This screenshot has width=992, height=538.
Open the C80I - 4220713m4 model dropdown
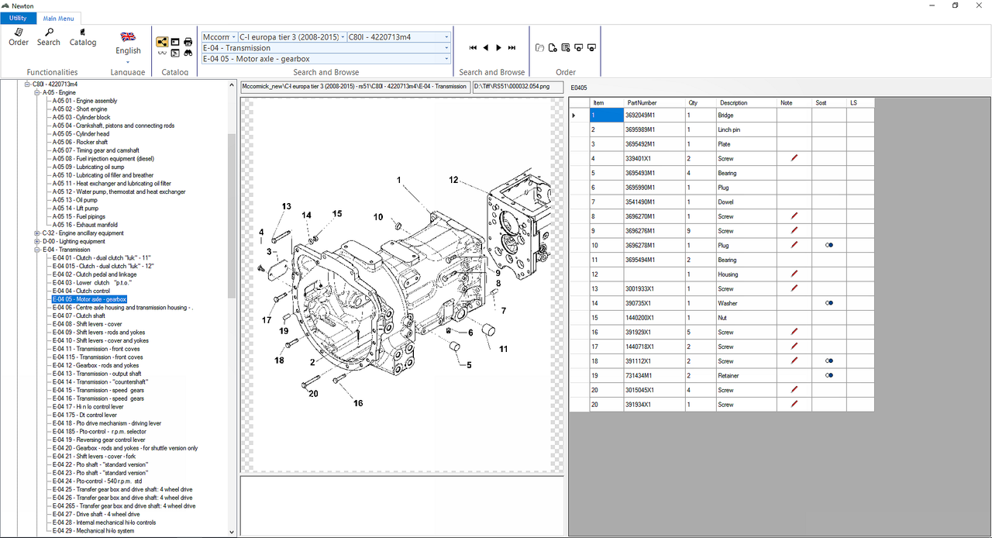click(447, 37)
